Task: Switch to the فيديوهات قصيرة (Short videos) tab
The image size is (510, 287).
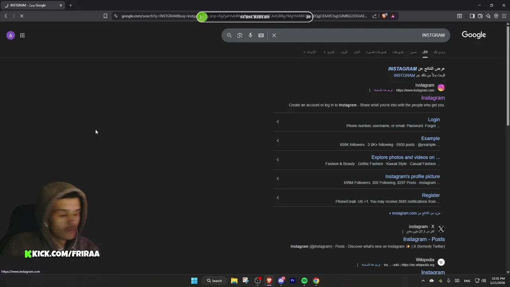Action: (377, 52)
